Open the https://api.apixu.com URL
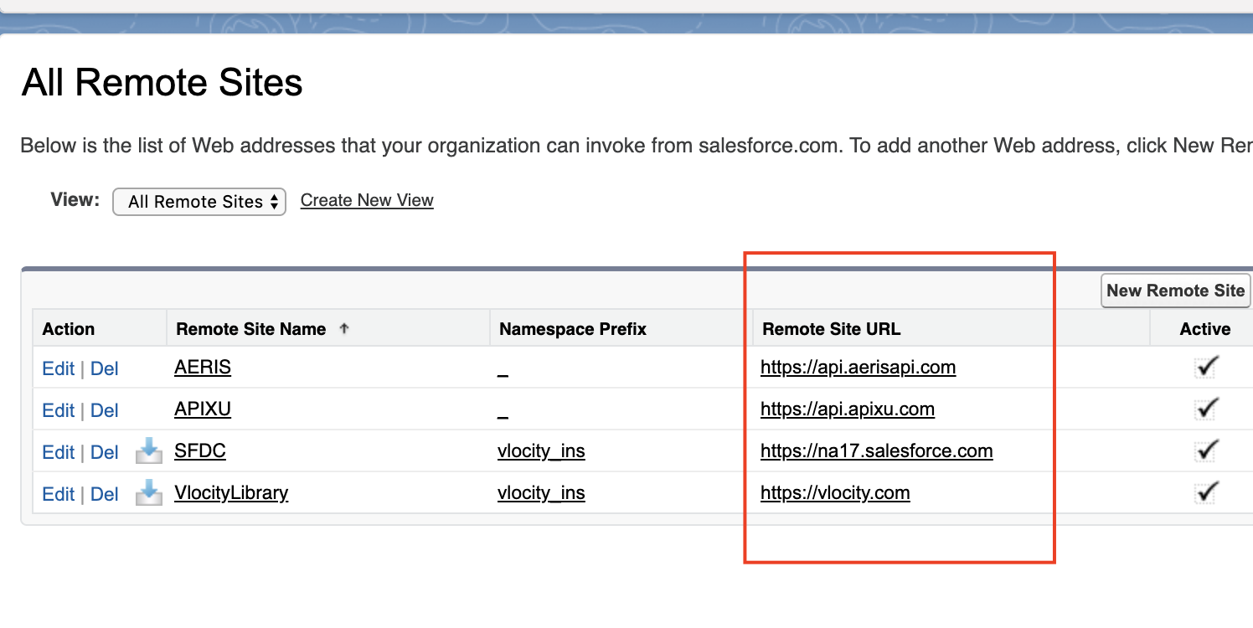 click(848, 409)
